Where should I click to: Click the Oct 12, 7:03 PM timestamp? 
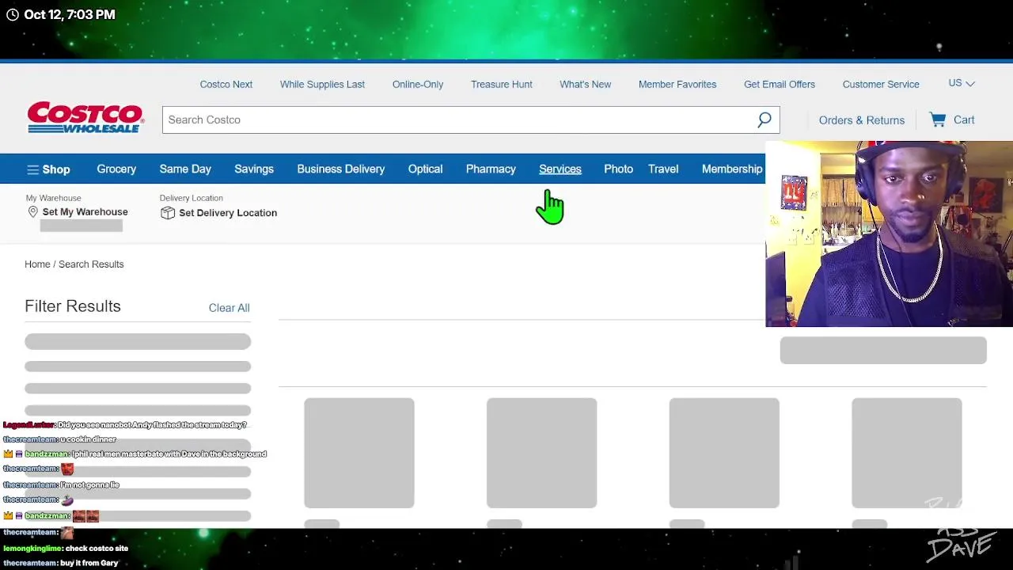tap(70, 14)
